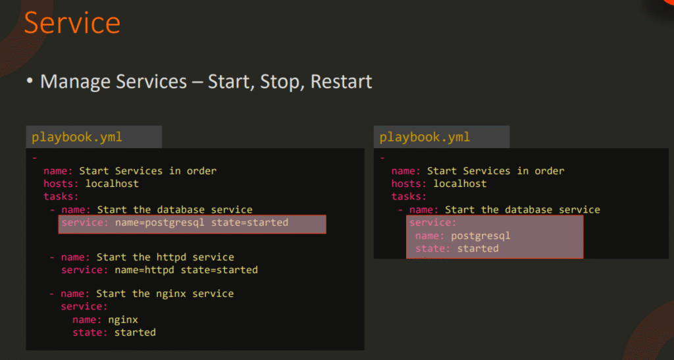Click highlighted "service: name=postgresql state=started" line

(192, 223)
